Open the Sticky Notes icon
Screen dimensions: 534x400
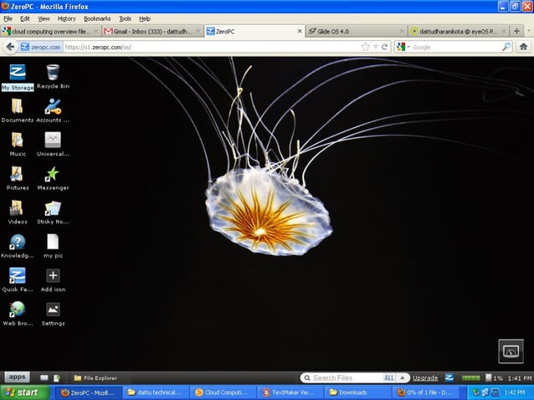[53, 208]
